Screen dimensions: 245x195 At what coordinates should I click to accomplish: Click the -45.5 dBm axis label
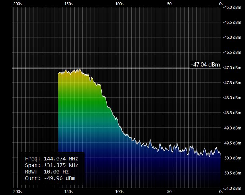click(232, 22)
